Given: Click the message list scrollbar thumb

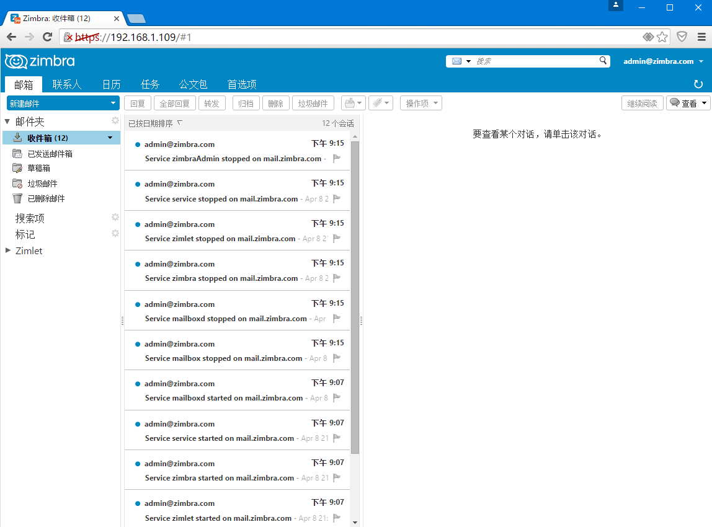Looking at the screenshot, I should point(355,298).
